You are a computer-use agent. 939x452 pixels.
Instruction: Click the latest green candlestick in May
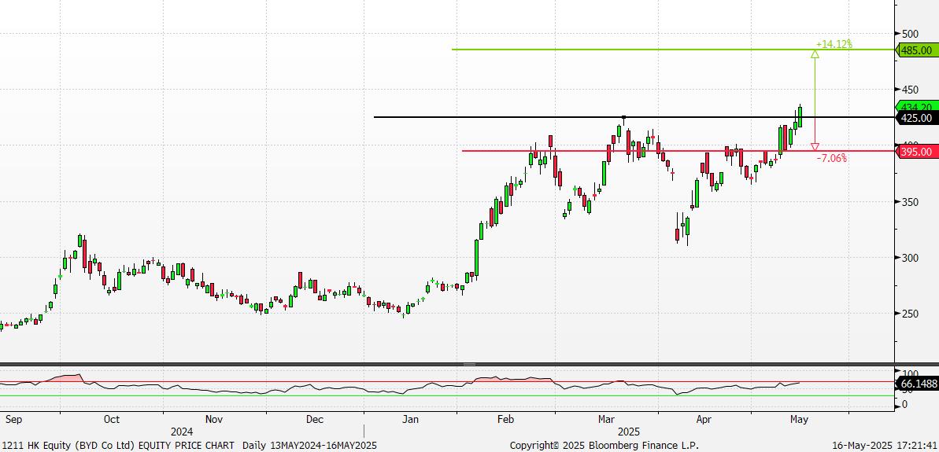coord(800,116)
